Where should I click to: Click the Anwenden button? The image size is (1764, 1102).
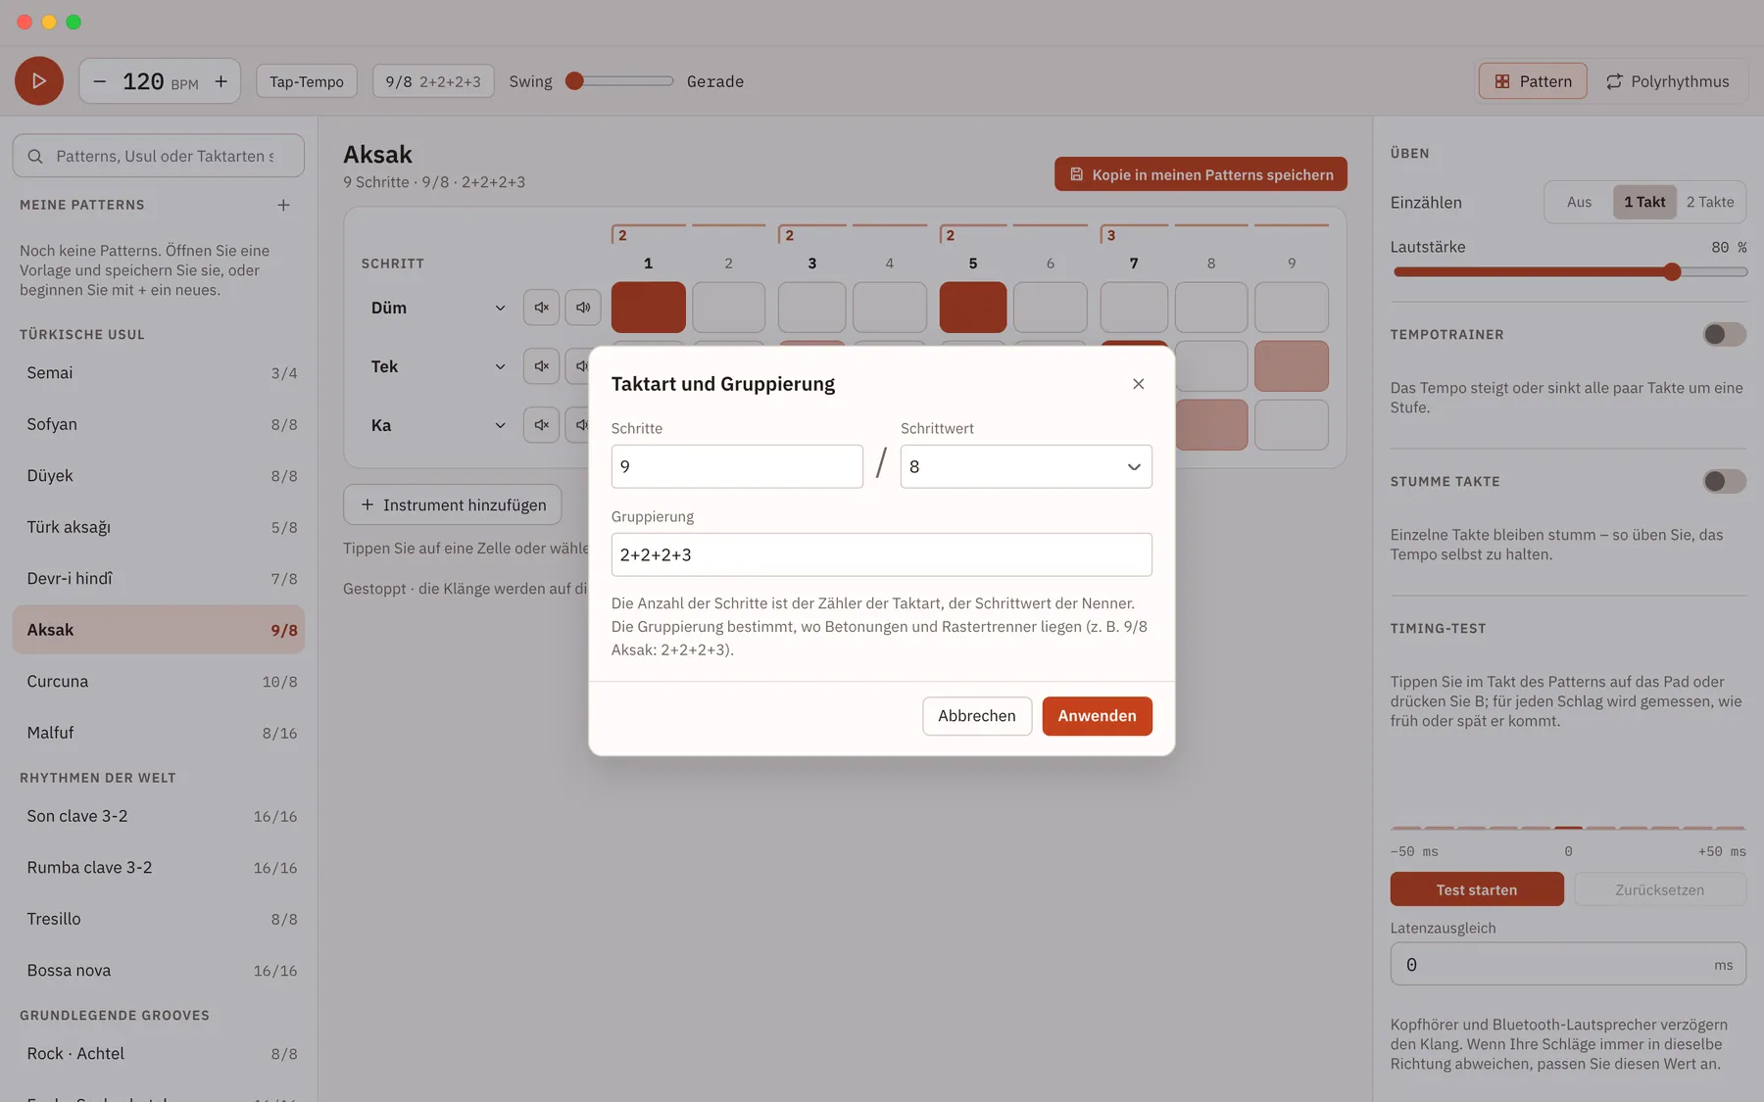click(1097, 716)
